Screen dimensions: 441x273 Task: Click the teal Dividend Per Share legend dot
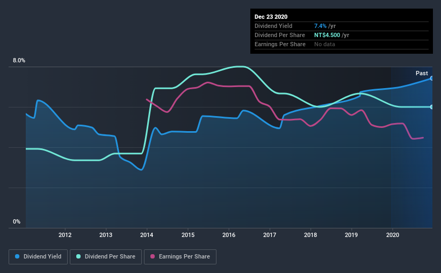tap(78, 256)
